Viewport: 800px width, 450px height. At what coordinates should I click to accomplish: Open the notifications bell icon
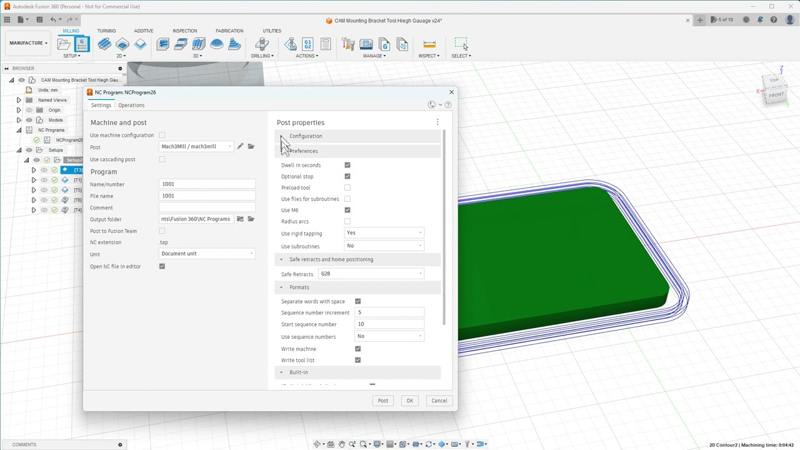coord(760,20)
